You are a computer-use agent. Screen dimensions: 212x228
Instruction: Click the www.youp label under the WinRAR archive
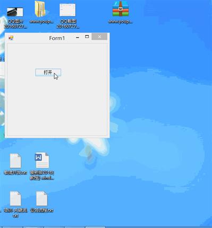click(x=120, y=21)
